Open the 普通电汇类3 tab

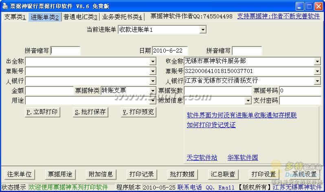coord(80,17)
